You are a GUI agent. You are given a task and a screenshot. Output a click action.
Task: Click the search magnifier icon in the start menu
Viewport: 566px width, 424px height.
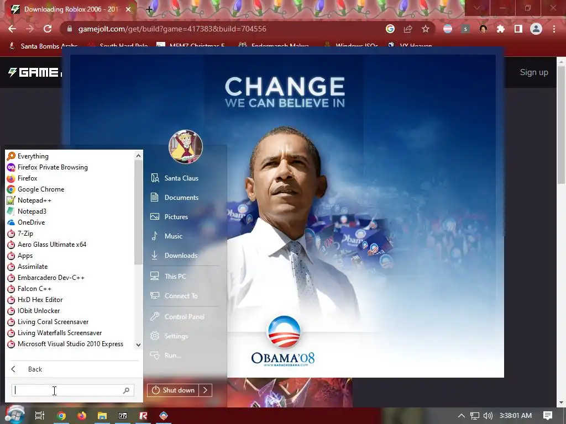(x=127, y=390)
